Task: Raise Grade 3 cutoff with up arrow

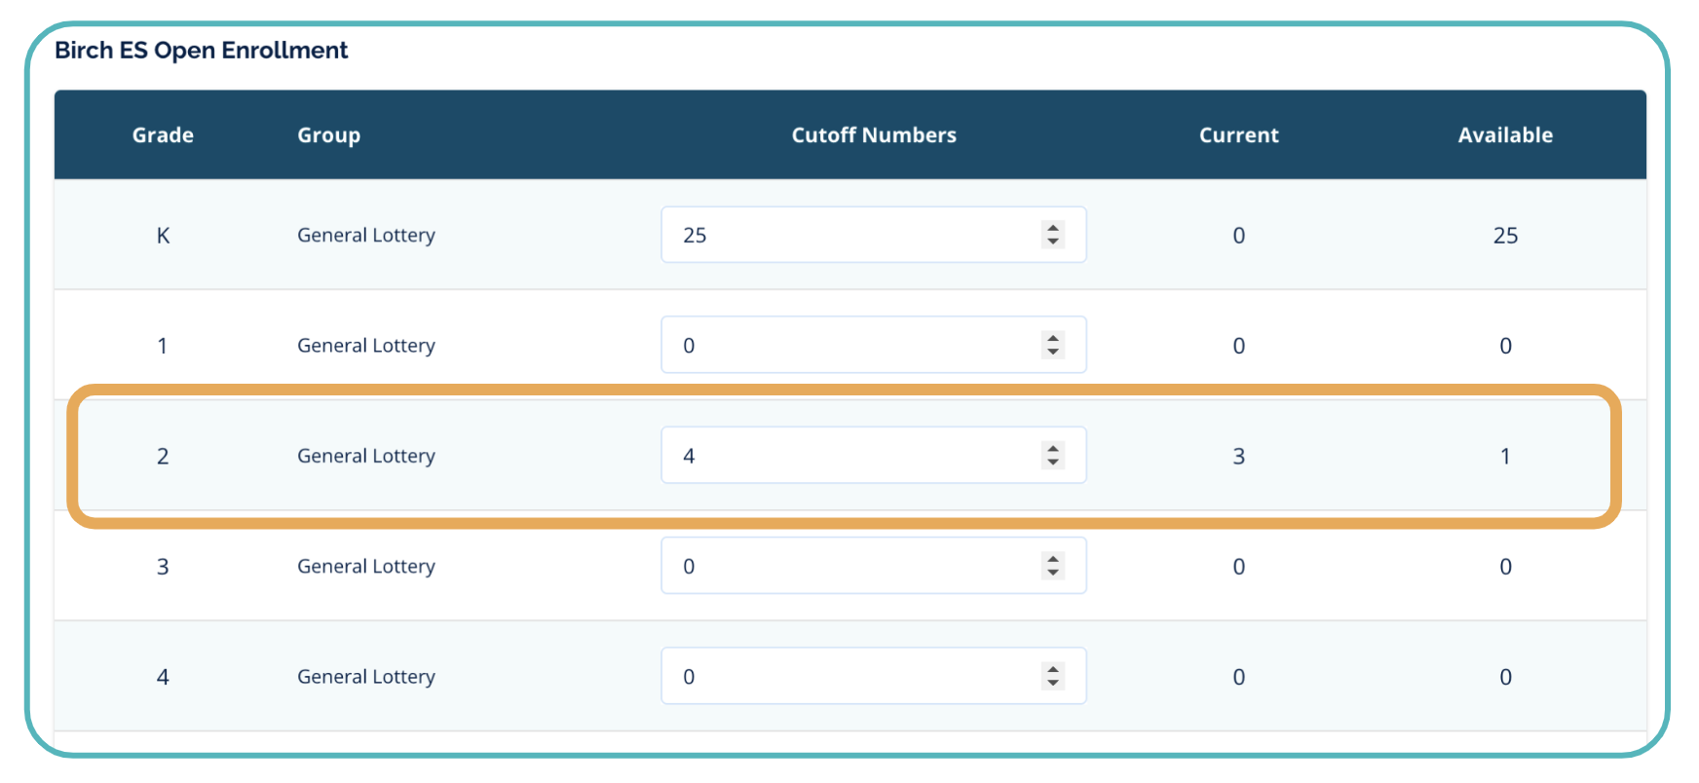Action: [1052, 559]
